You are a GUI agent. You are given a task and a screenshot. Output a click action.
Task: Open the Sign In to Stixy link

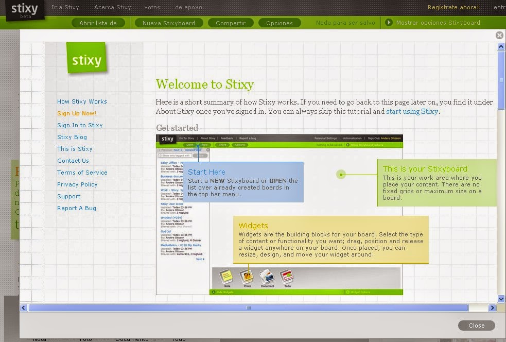click(80, 125)
